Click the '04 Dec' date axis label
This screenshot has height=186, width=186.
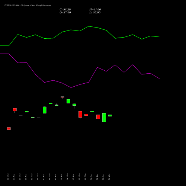(x=109, y=177)
